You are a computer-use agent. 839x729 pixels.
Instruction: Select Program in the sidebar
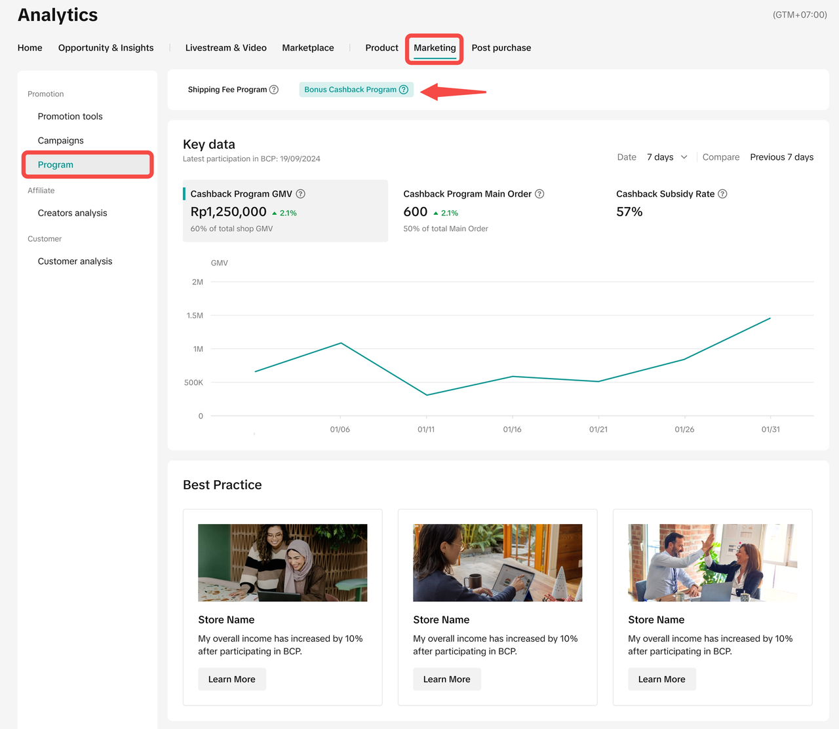(56, 164)
